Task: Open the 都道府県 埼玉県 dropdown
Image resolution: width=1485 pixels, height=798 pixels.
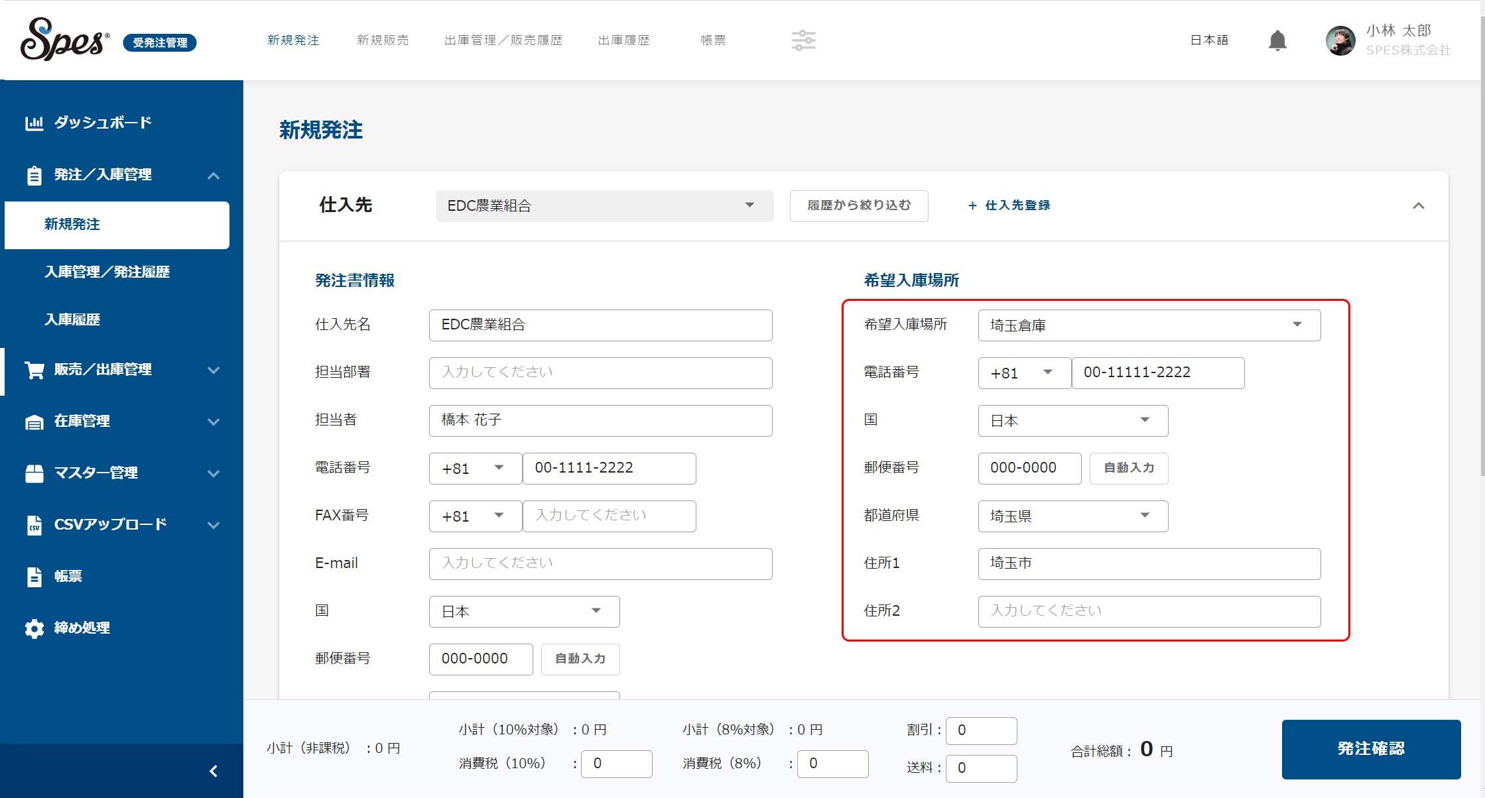Action: pyautogui.click(x=1072, y=516)
